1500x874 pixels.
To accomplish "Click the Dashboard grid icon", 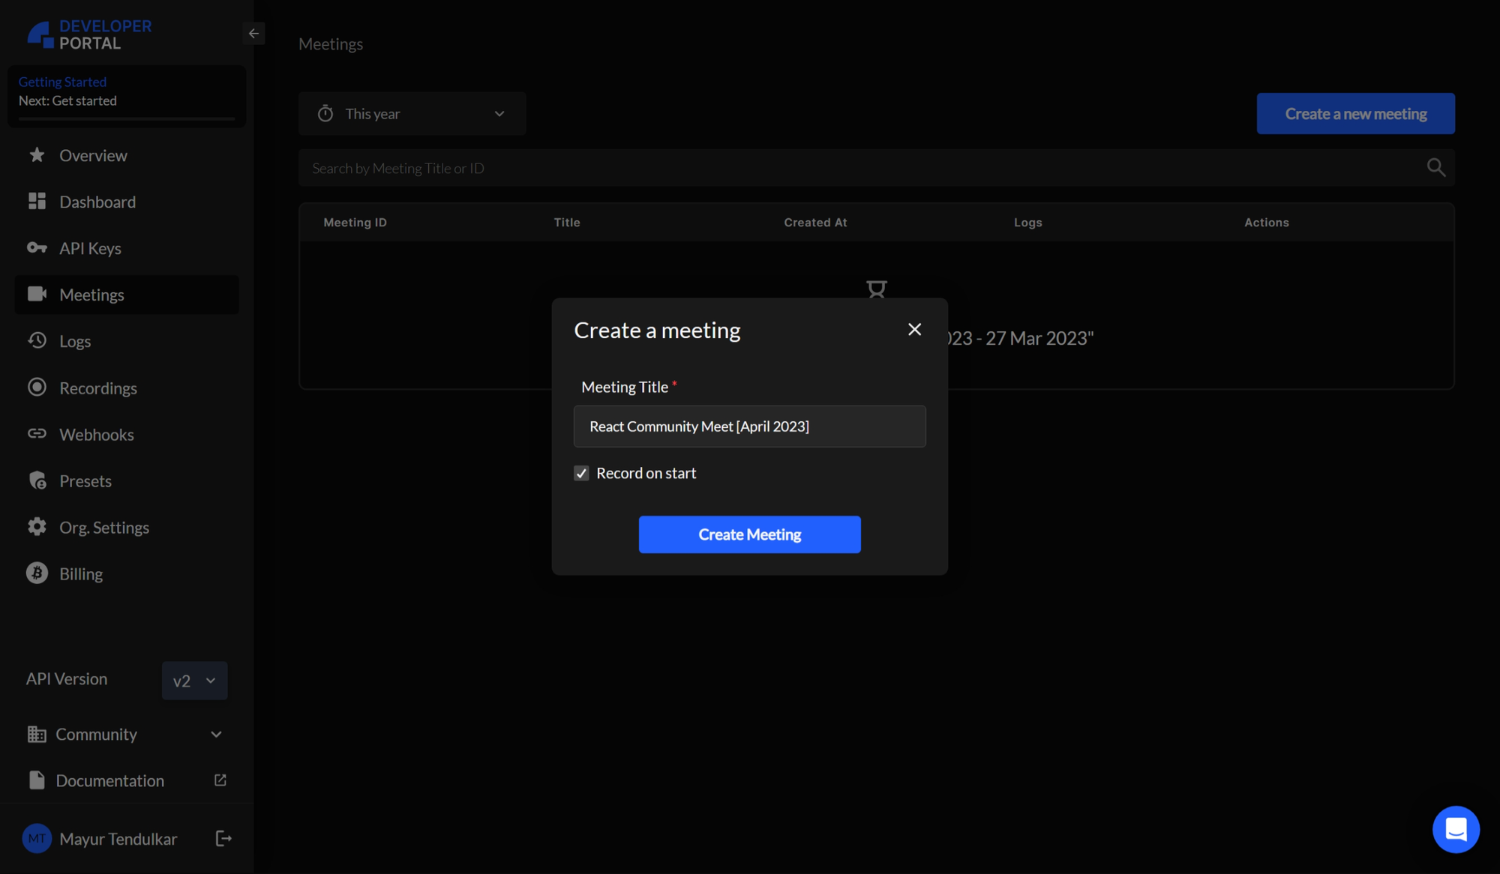I will coord(37,202).
